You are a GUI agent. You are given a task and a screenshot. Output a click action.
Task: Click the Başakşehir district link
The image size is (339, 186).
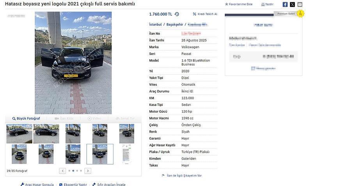[x=175, y=25]
